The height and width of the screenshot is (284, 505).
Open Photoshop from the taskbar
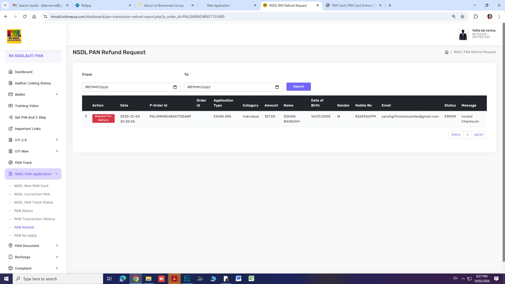pos(187,279)
